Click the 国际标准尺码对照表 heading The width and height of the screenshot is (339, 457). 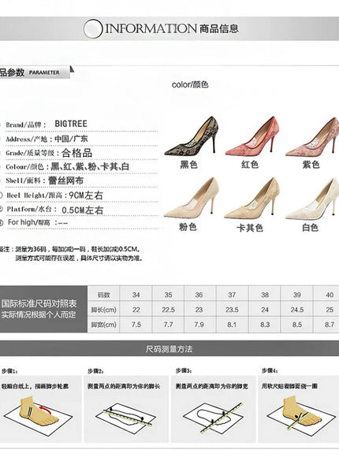click(x=39, y=303)
